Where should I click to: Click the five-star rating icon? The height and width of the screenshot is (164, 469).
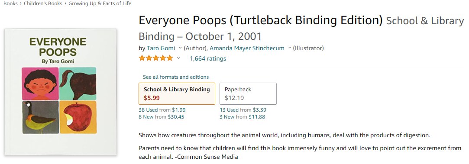click(x=156, y=58)
